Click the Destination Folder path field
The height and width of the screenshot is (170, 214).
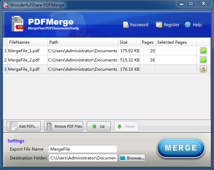(x=83, y=158)
